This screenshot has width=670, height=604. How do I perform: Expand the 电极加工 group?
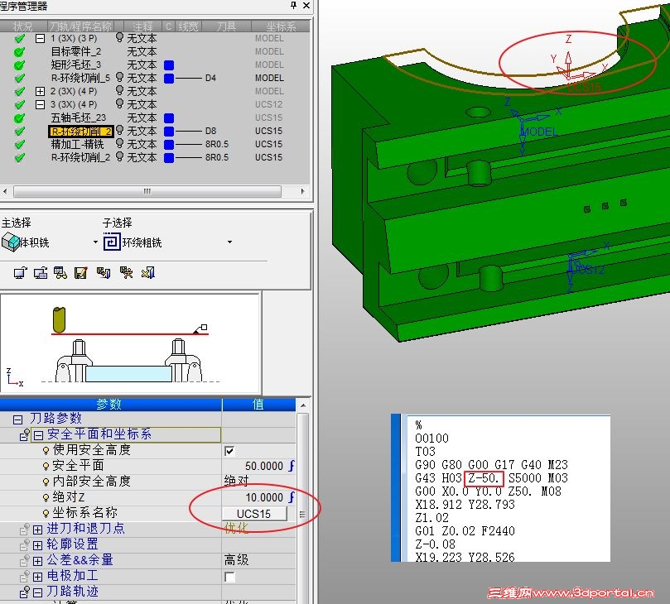coord(38,577)
